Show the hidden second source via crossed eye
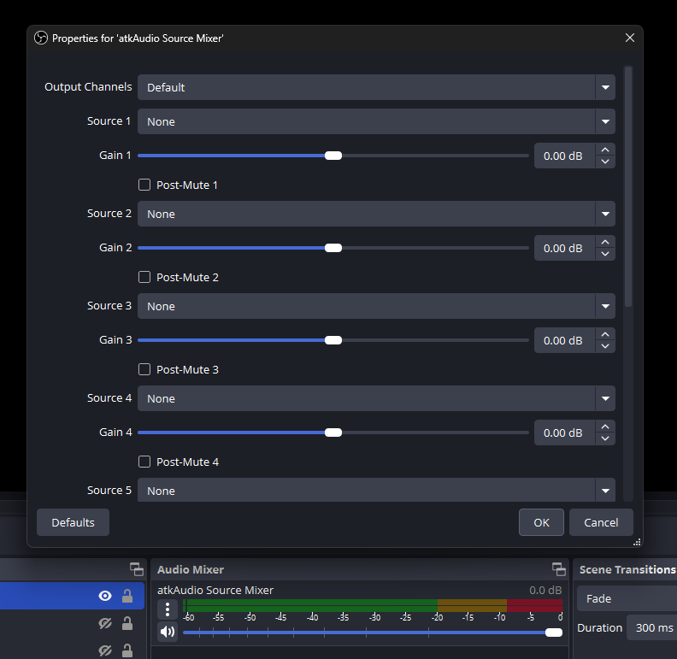This screenshot has height=659, width=677. point(105,624)
